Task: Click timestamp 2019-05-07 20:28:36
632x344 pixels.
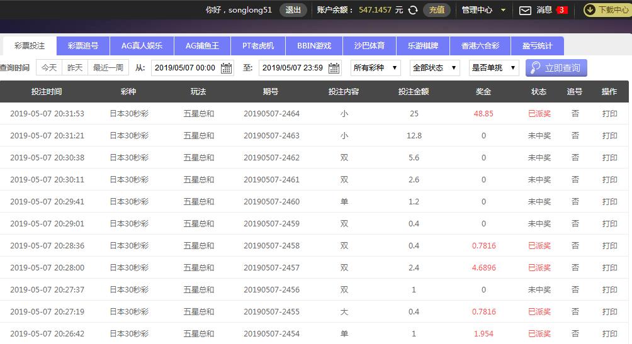Action: [x=47, y=246]
